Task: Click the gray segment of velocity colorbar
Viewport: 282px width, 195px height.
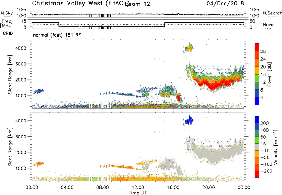Action: [257, 147]
